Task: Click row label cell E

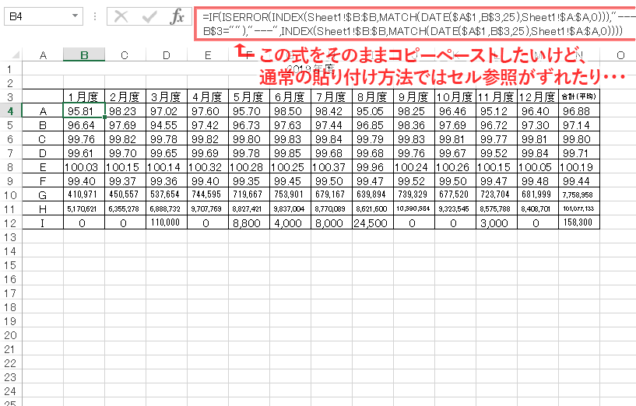Action: point(43,167)
